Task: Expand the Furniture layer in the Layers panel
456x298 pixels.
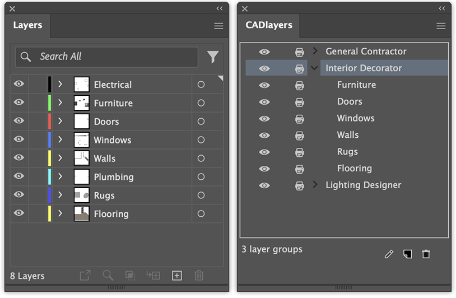Action: [61, 103]
